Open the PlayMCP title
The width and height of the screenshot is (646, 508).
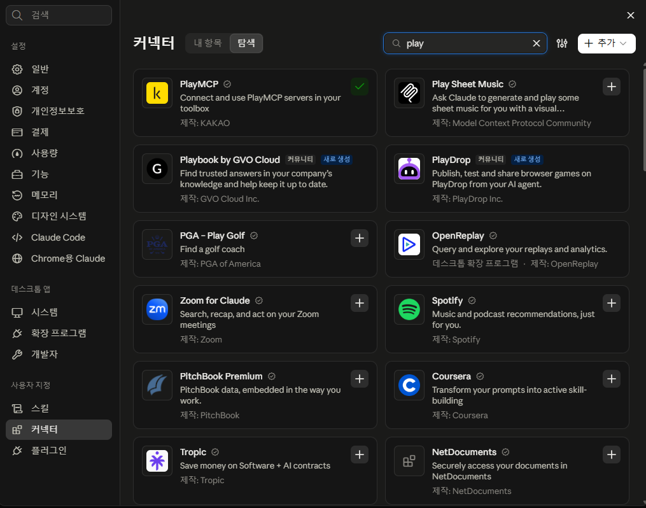coord(199,84)
